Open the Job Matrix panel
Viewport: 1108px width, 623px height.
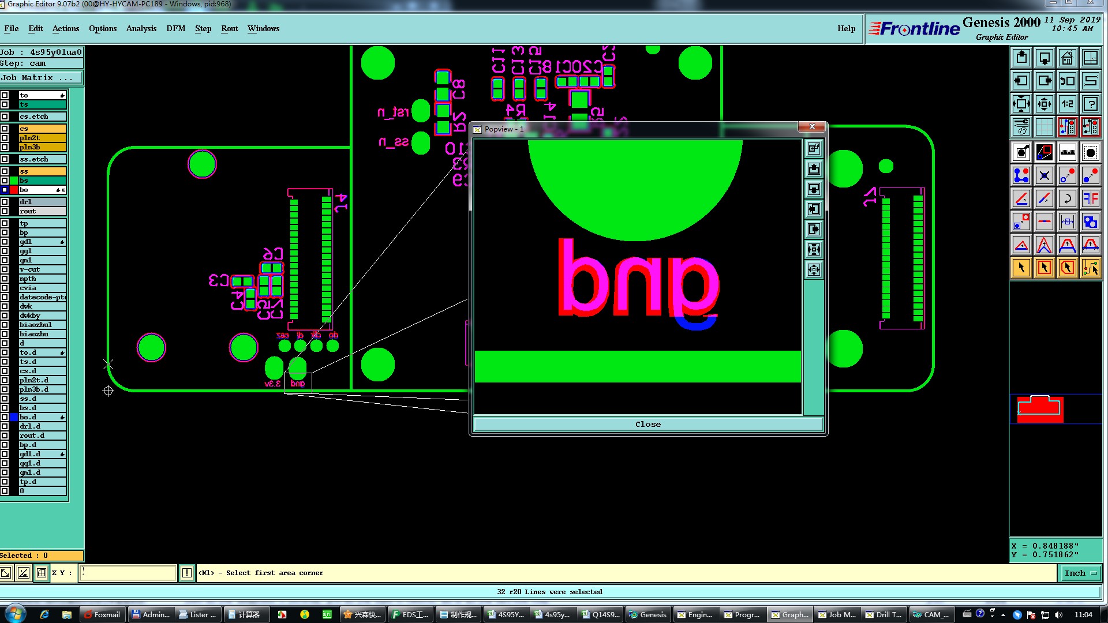(40, 77)
